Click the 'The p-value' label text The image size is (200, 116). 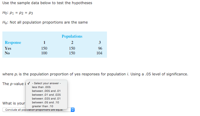[x=13, y=84]
